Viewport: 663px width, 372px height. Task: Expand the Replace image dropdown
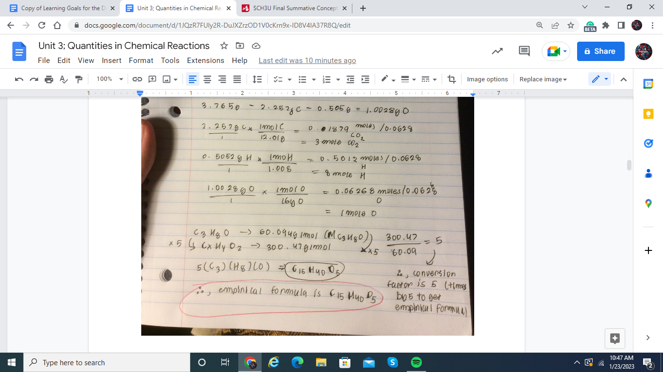(543, 79)
